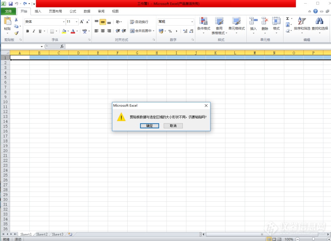Screen dimensions: 331x241
Task: Click the AutoSum sigma icon
Action: (288, 19)
